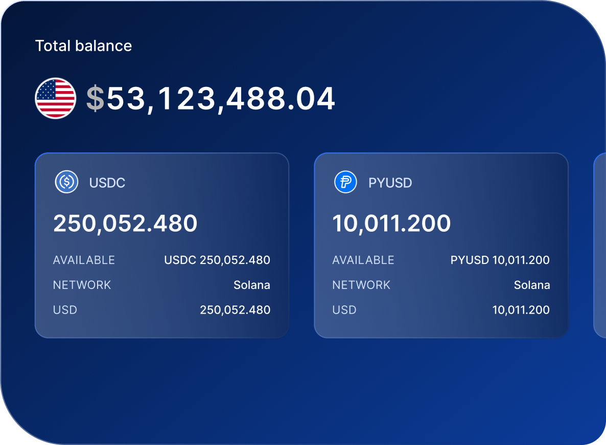Click the USDC card title label
This screenshot has height=445, width=606.
(x=107, y=183)
